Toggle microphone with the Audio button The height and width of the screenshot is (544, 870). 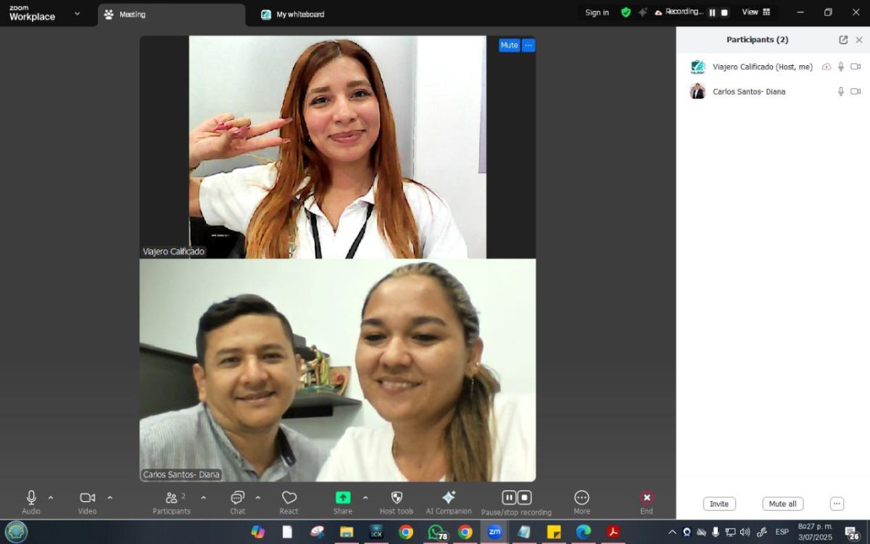[x=31, y=498]
